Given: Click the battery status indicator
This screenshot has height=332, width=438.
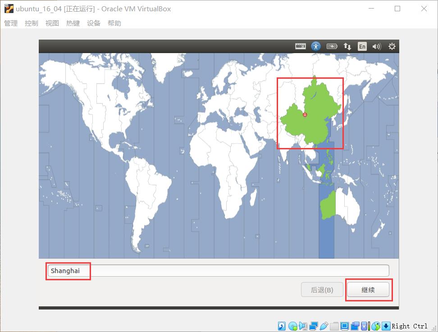Looking at the screenshot, I should click(332, 46).
